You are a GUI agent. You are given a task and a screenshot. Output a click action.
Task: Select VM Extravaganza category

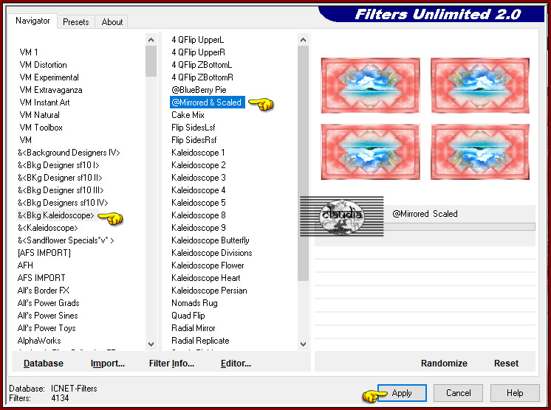click(x=51, y=90)
